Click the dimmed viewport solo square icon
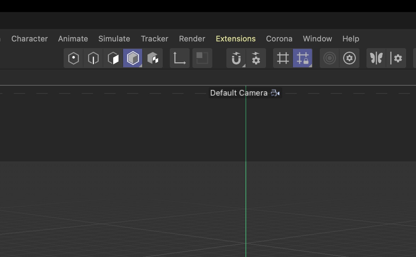The height and width of the screenshot is (257, 416). pos(202,58)
